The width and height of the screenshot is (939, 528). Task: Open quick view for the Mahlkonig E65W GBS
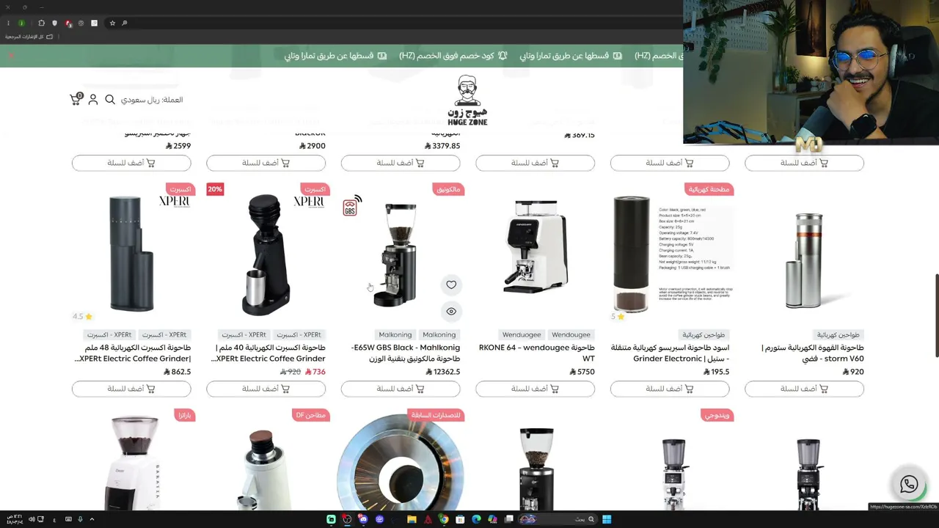point(451,312)
